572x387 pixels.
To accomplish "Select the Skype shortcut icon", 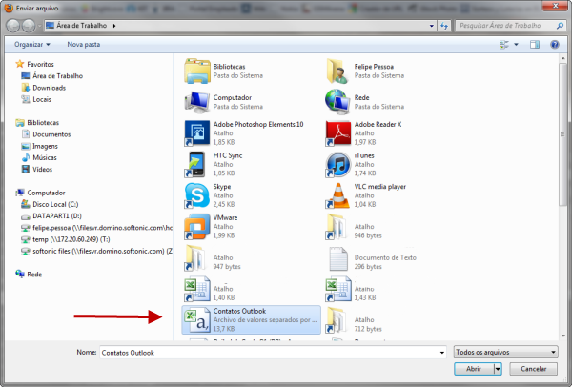I will point(197,195).
